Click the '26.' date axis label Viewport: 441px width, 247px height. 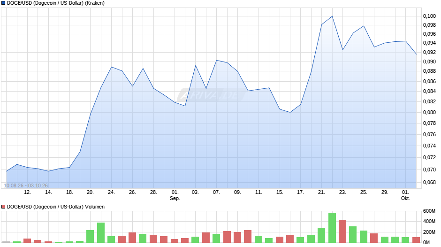[132, 192]
